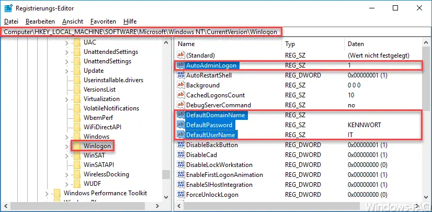This screenshot has width=432, height=212.
Task: Click the WbemPerf folder icon
Action: [77, 118]
